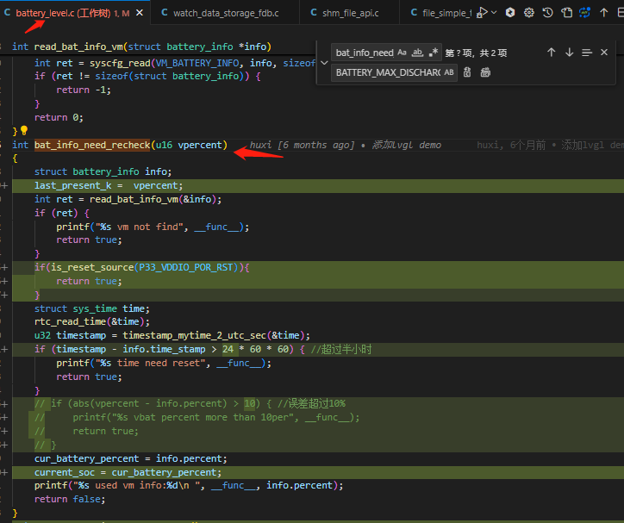Image resolution: width=624 pixels, height=523 pixels.
Task: Click the Run/Debug play icon in editor toolbar
Action: point(482,13)
